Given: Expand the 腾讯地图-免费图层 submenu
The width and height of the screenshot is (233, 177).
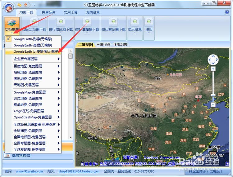Looking at the screenshot, I should (x=33, y=78).
